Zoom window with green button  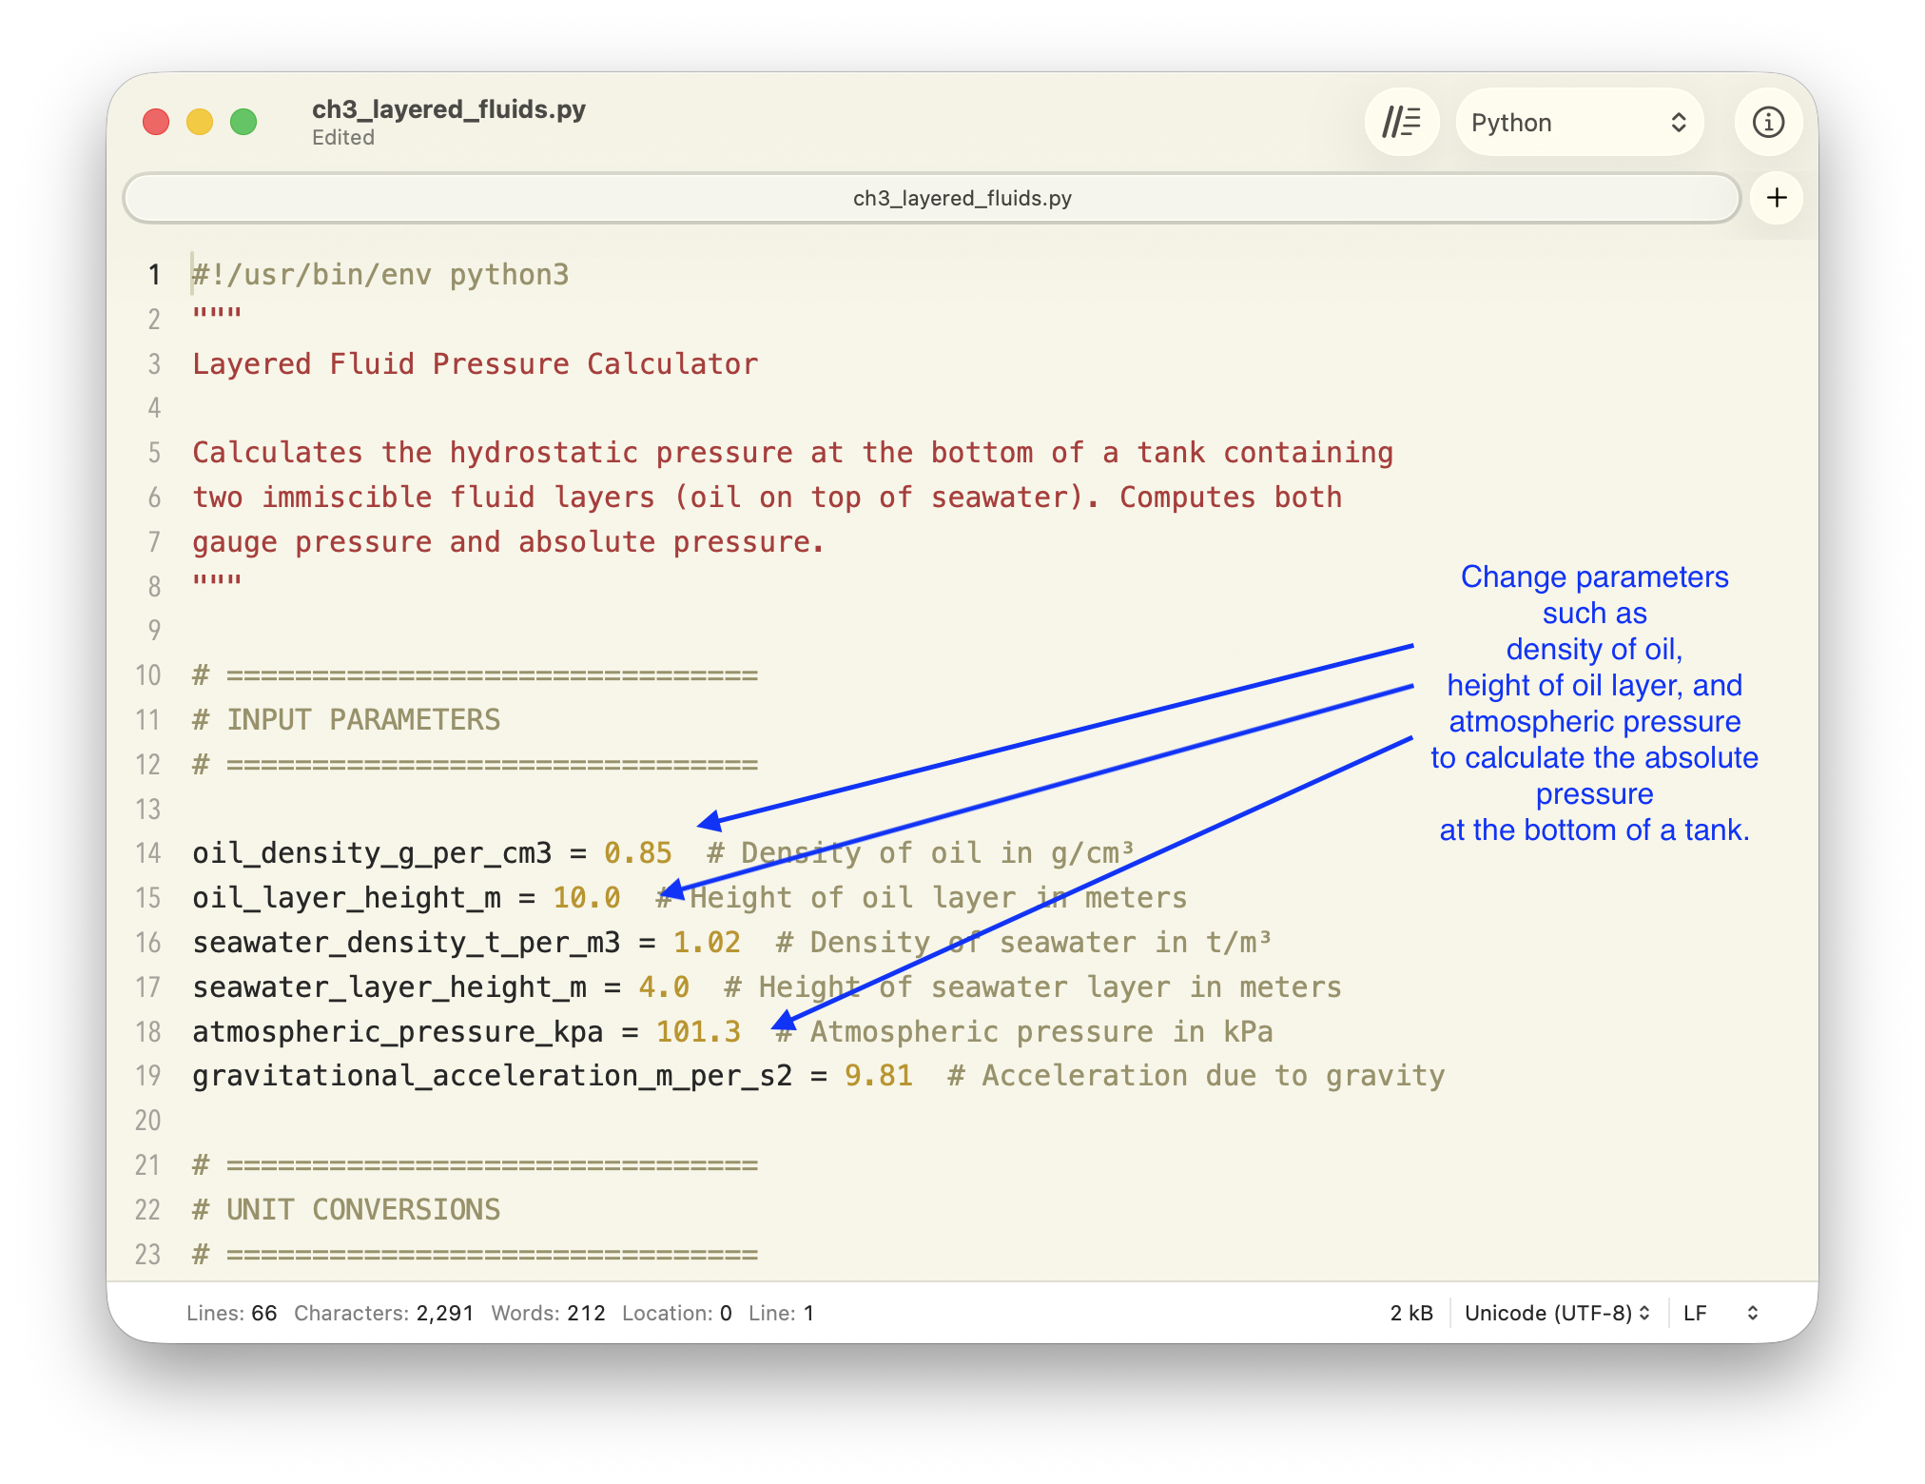pos(243,123)
